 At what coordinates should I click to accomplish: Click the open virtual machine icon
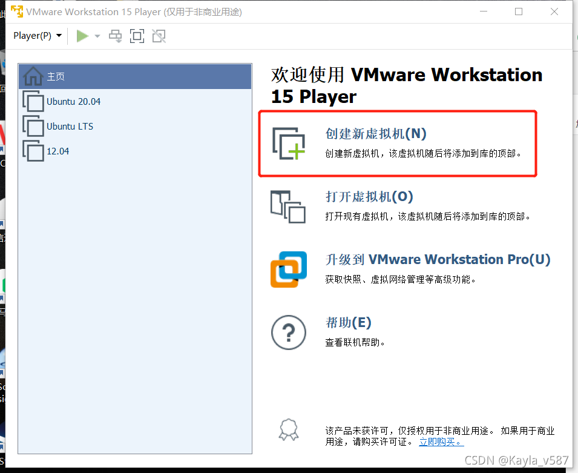pos(288,207)
